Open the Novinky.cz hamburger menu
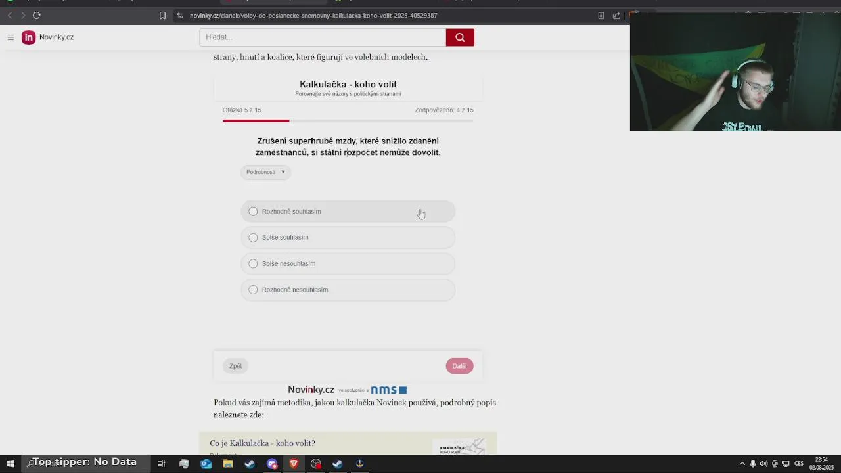This screenshot has height=473, width=841. 11,37
